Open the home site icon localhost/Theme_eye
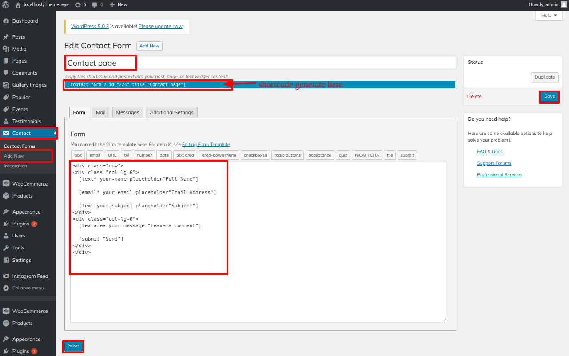This screenshot has width=569, height=356. click(x=18, y=4)
